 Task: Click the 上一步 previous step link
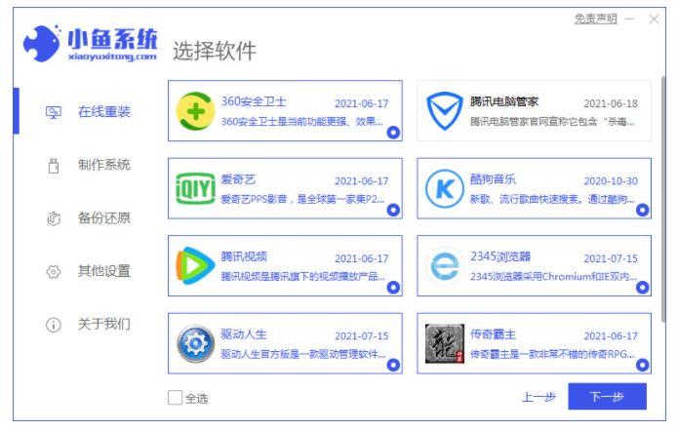(538, 397)
